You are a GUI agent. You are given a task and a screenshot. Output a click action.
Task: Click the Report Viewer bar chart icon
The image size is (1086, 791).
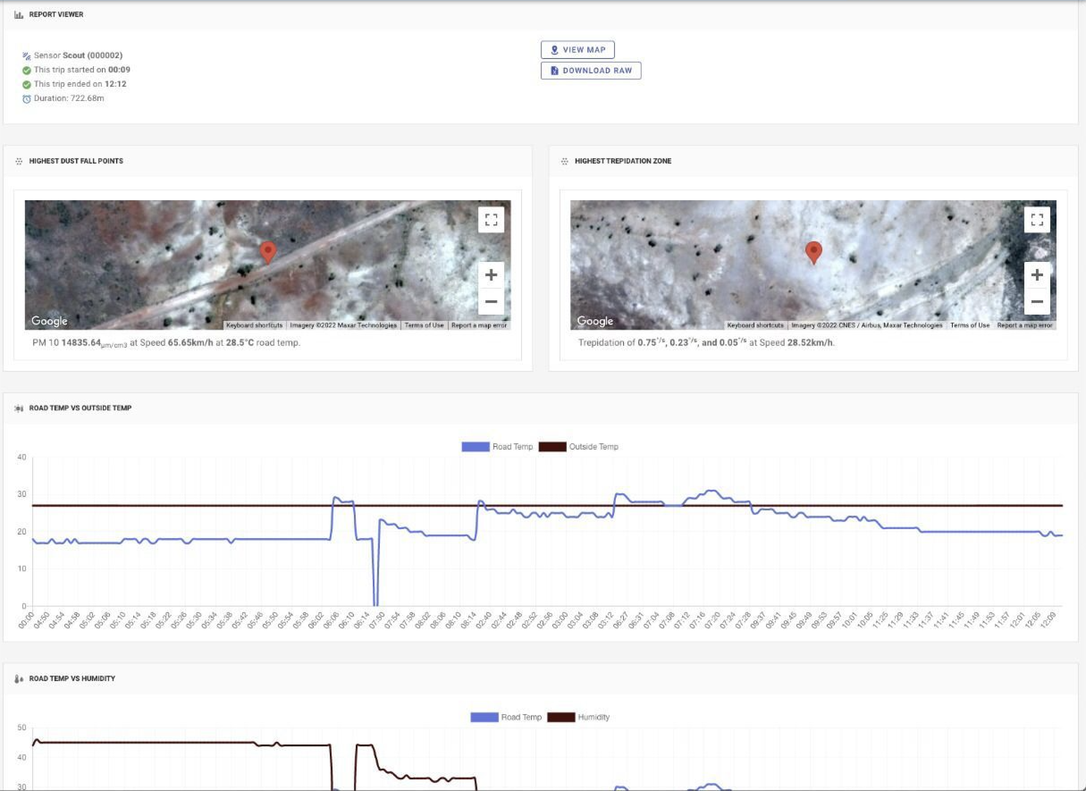coord(19,15)
